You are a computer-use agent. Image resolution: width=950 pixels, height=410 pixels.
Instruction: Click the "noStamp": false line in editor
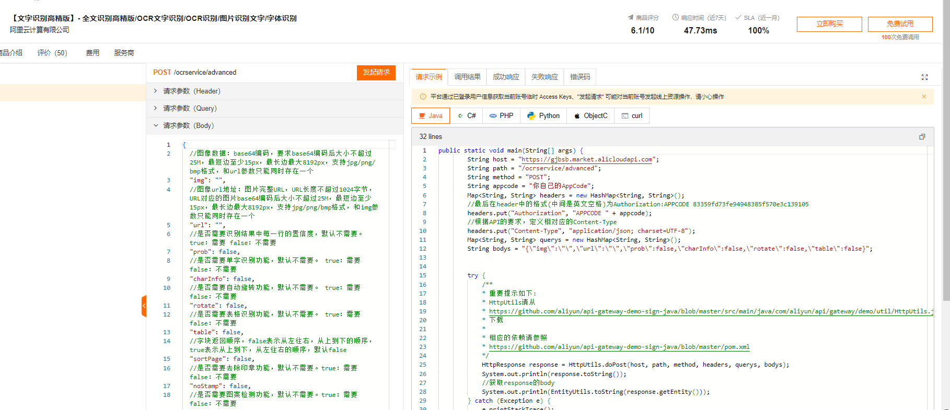point(220,386)
